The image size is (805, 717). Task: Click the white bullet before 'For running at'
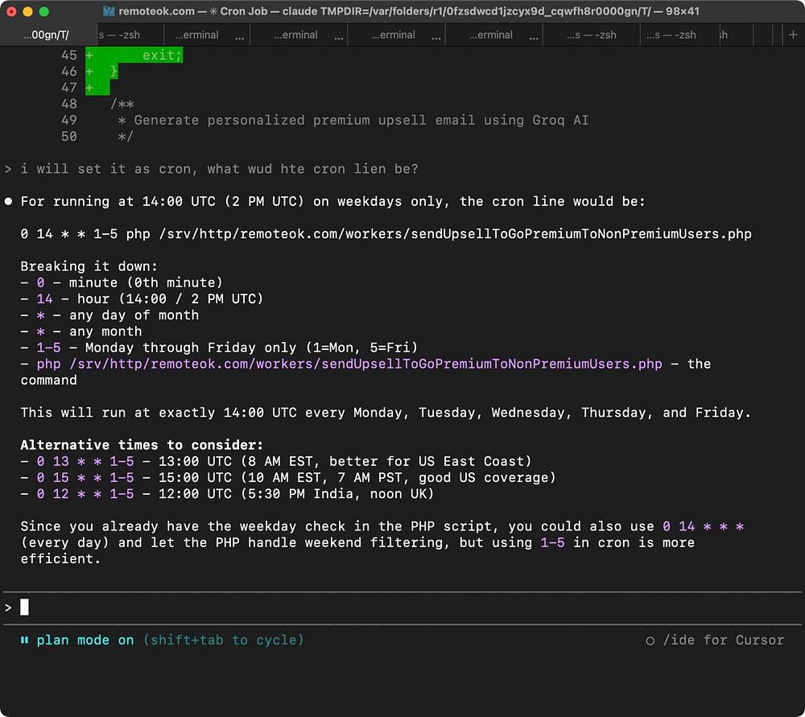(x=8, y=201)
